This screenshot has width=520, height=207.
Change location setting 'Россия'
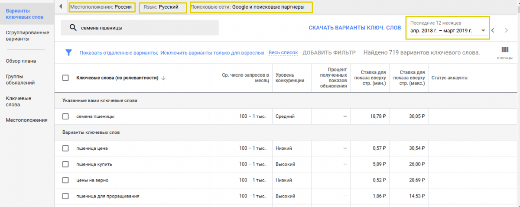[x=101, y=7]
